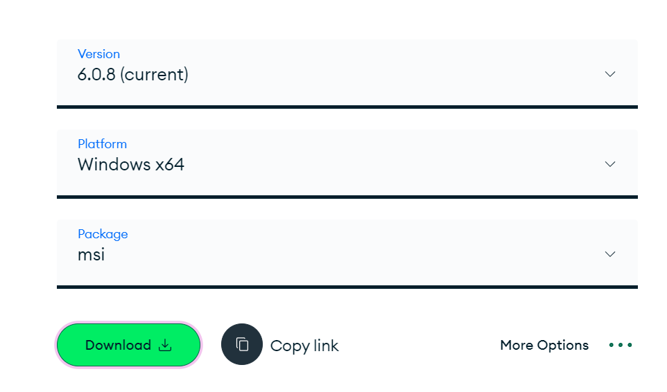Click the dark underline beneath the Version field
The width and height of the screenshot is (667, 392).
click(x=347, y=107)
